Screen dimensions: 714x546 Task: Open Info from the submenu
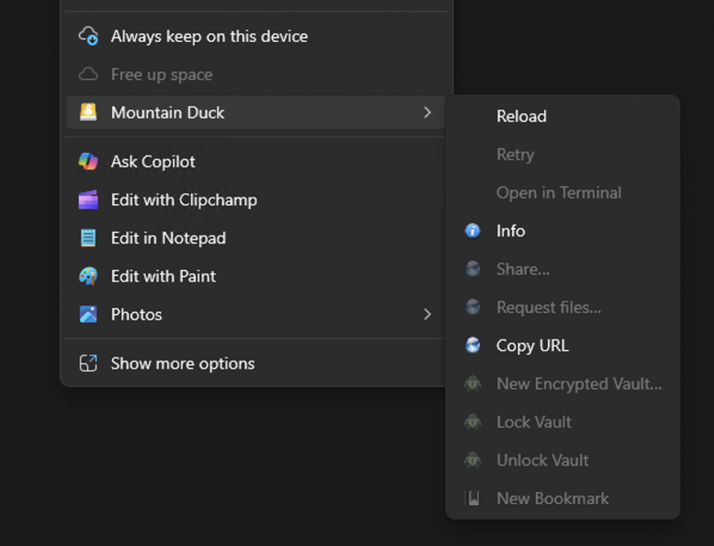click(563, 231)
